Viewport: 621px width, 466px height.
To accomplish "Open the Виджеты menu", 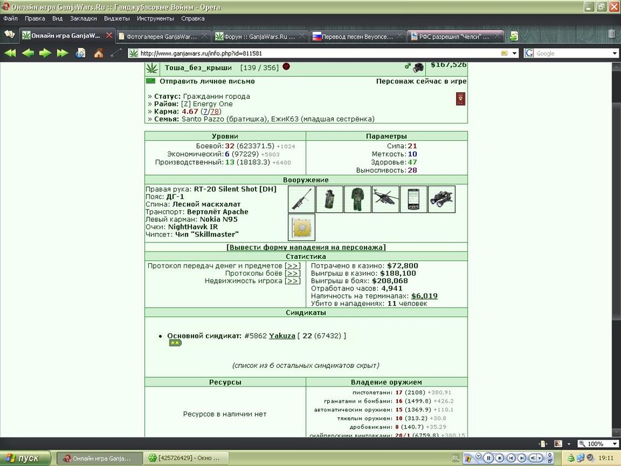I will pyautogui.click(x=117, y=18).
